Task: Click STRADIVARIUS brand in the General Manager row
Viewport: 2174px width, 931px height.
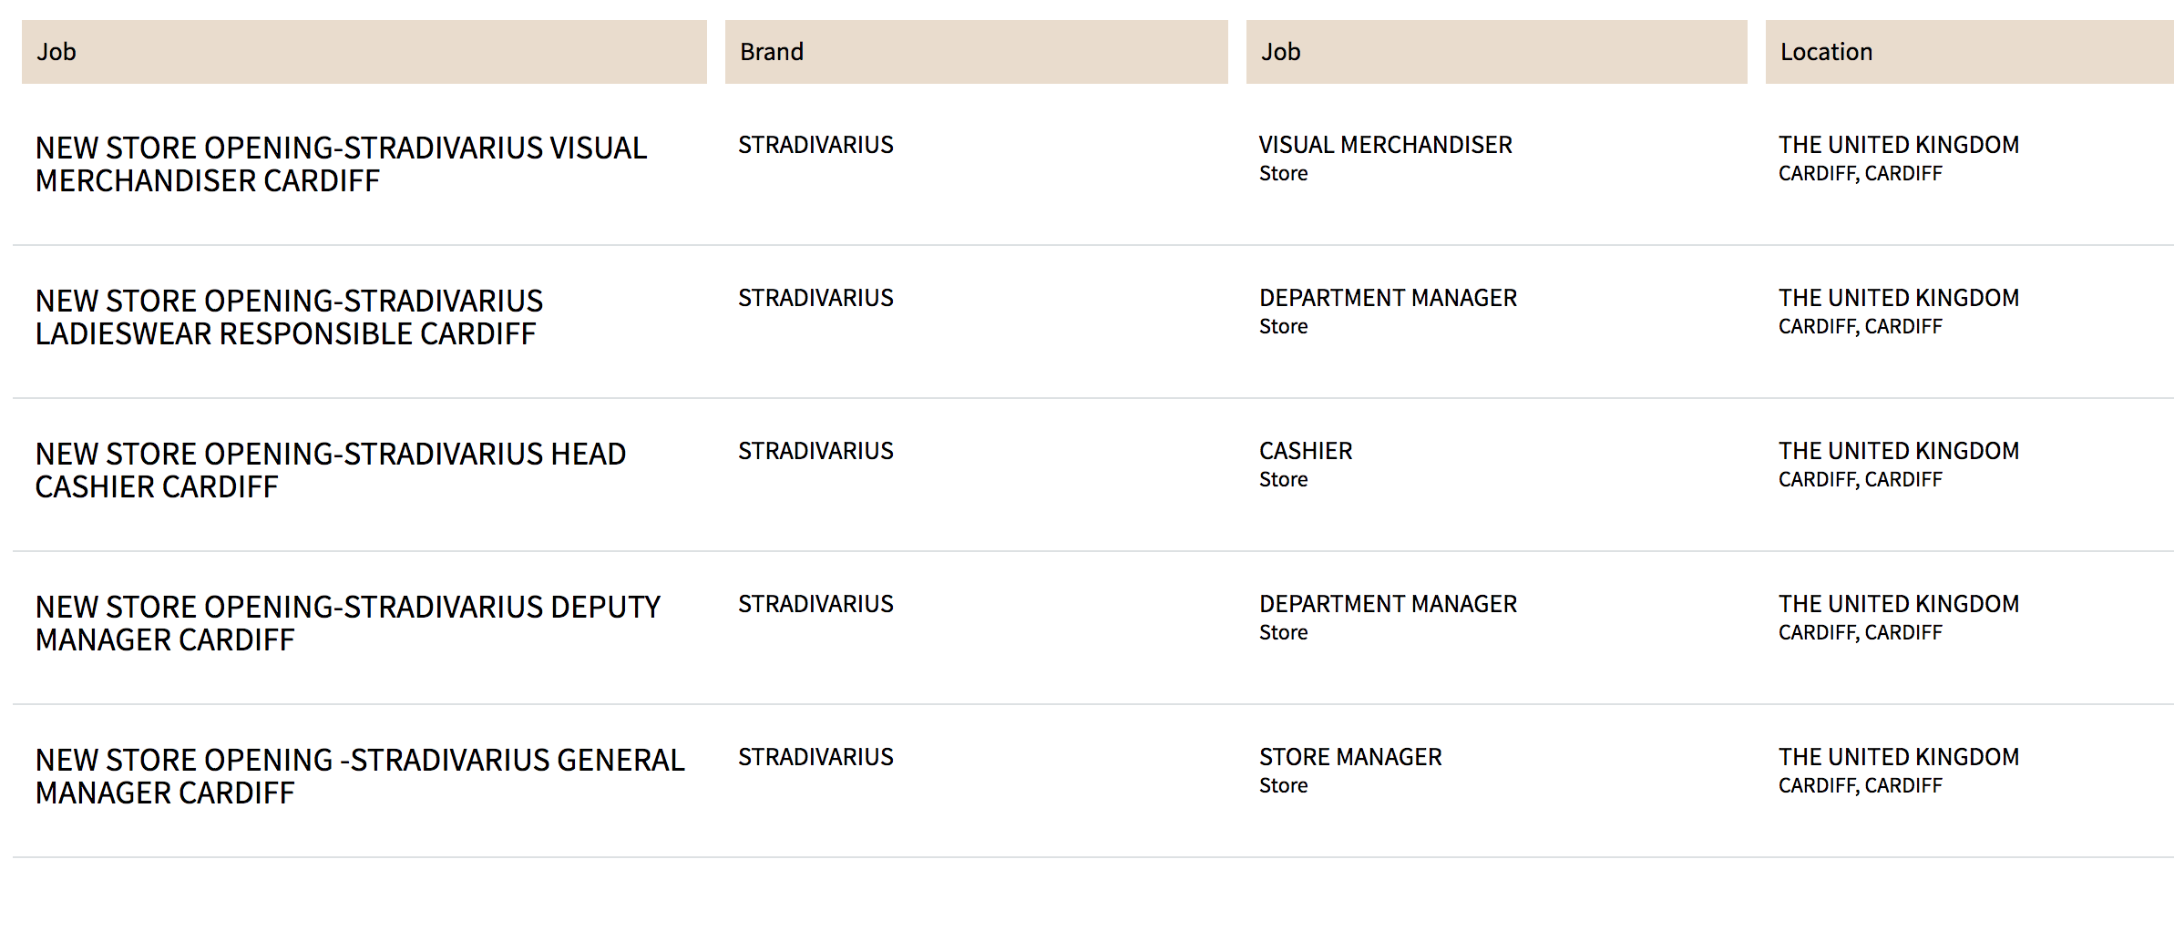Action: point(815,757)
